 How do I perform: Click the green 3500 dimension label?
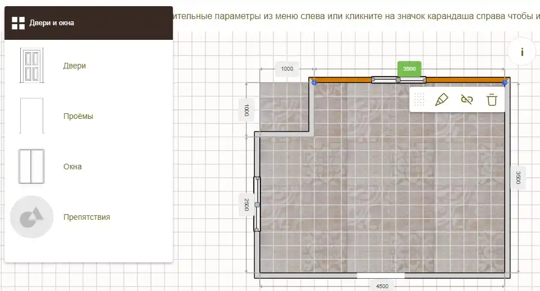[x=409, y=69]
